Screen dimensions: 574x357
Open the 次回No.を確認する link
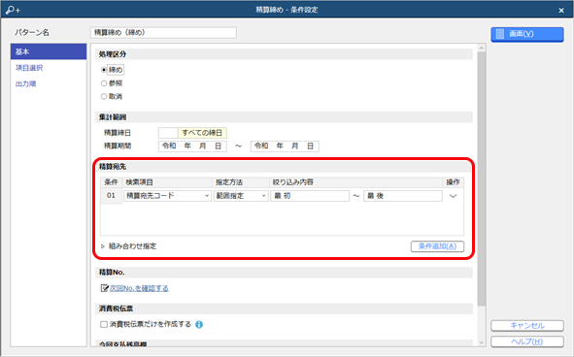pos(139,288)
